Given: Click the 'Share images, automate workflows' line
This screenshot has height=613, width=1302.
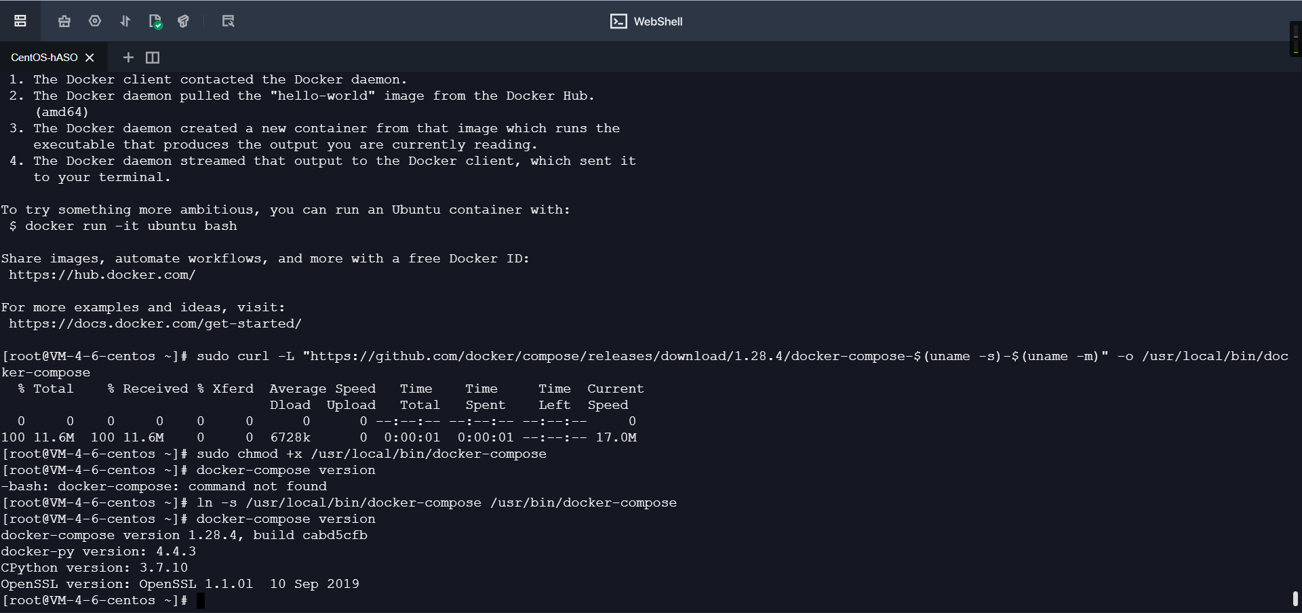Looking at the screenshot, I should point(265,258).
